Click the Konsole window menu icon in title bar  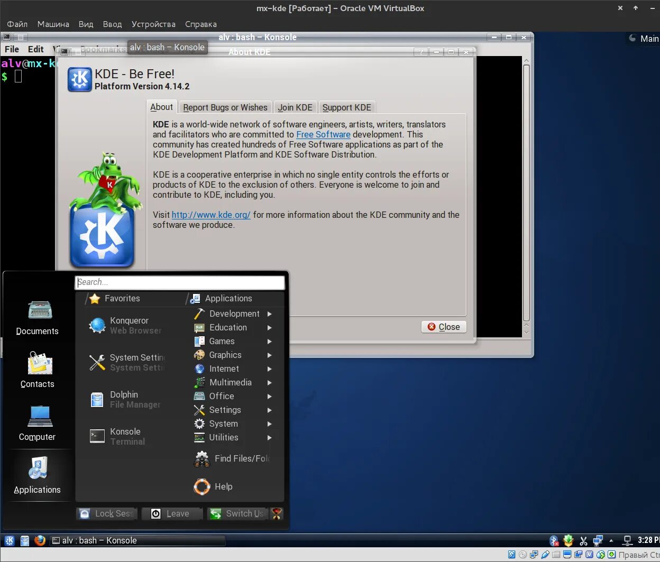[x=6, y=37]
